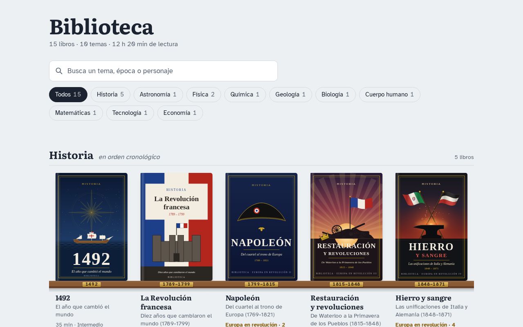The image size is (523, 327).
Task: Click the 1492 shelf date plaque
Action: [92, 284]
